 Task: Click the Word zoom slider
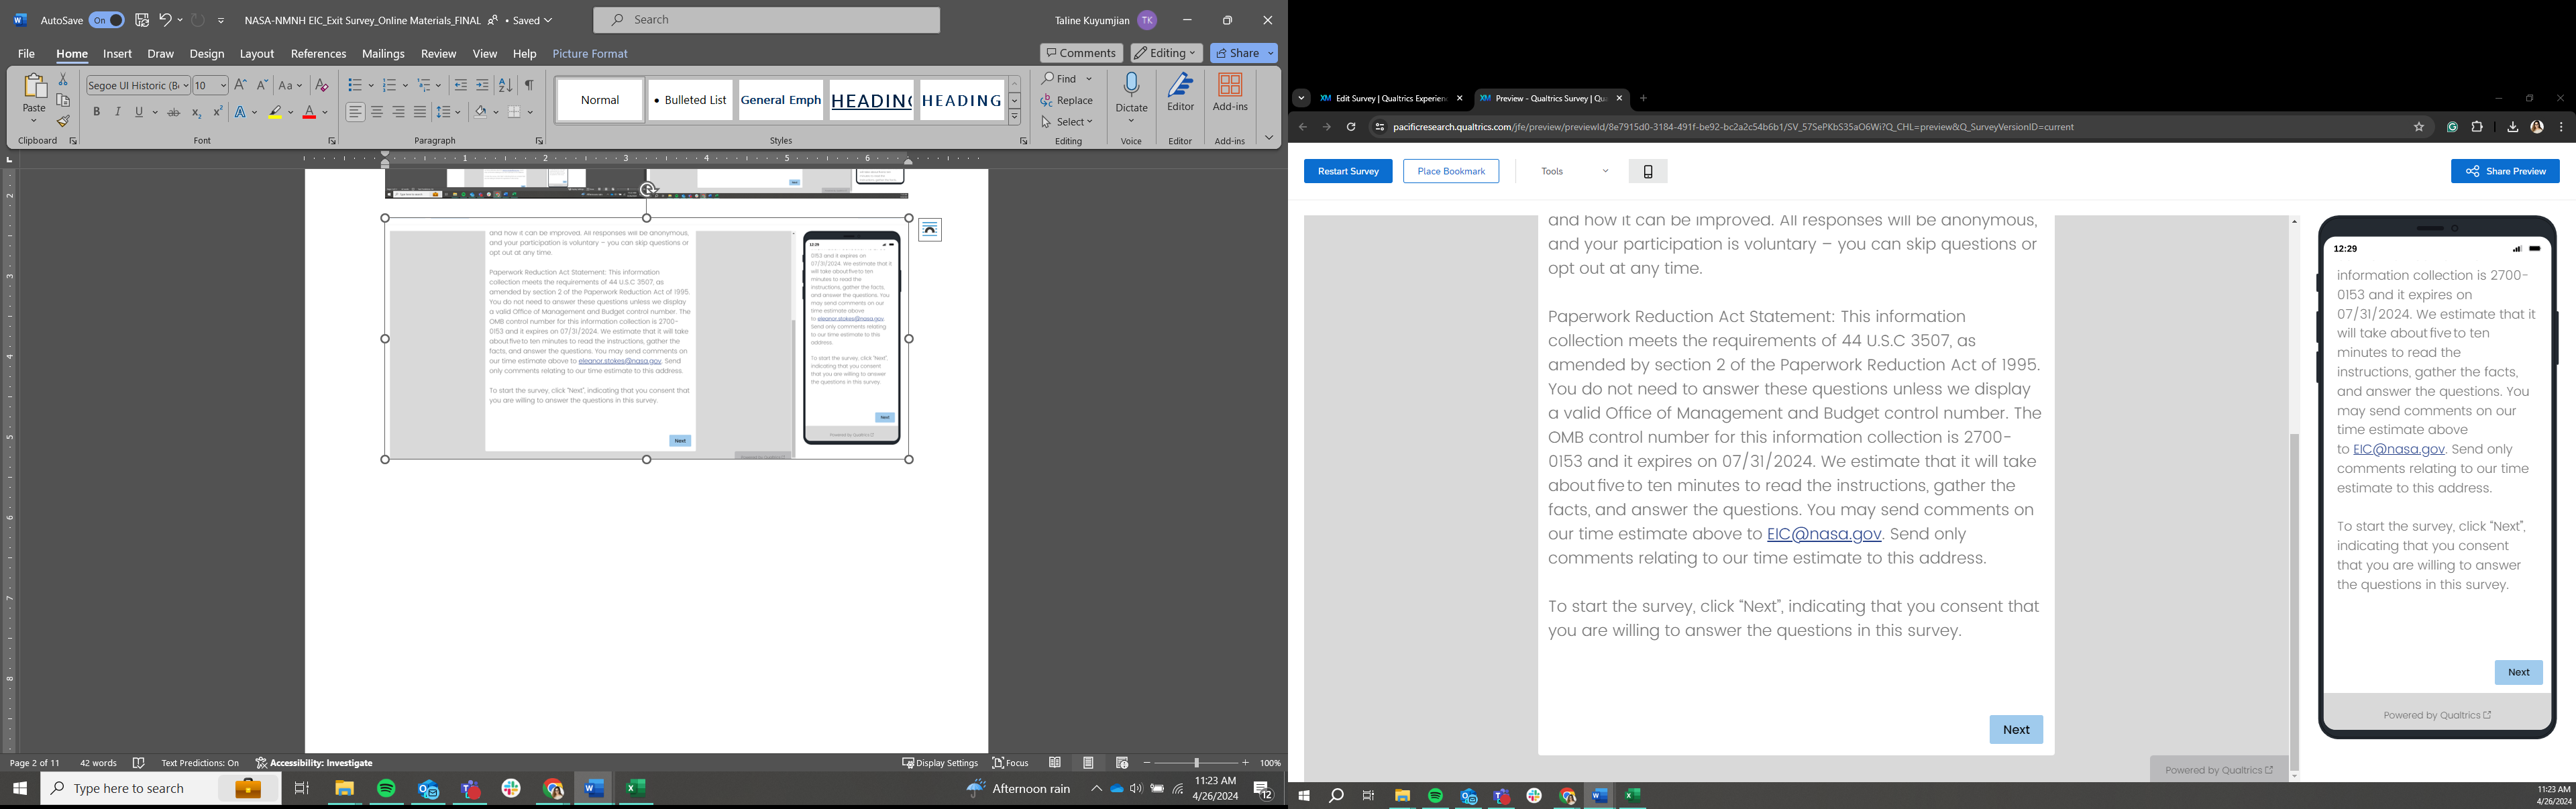(1196, 763)
